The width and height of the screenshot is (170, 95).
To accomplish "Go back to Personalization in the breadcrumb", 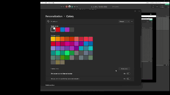I will click(x=54, y=16).
